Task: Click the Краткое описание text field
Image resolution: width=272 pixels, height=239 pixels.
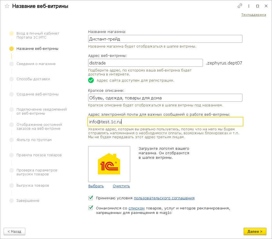Action: pyautogui.click(x=165, y=98)
